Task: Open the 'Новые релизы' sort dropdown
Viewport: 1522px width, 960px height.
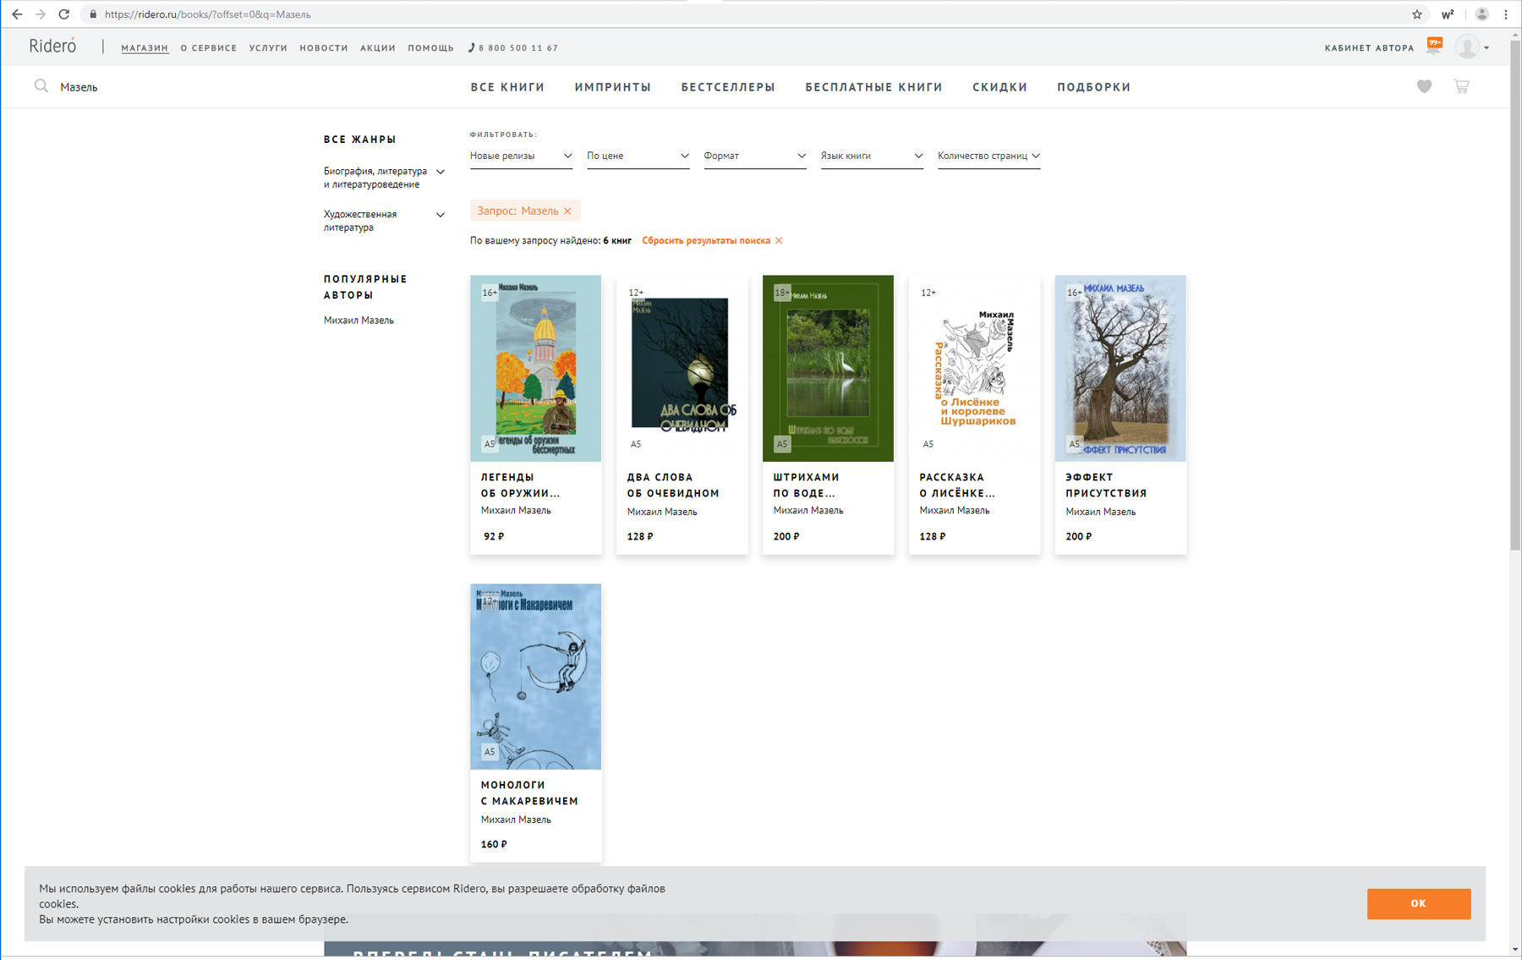Action: pyautogui.click(x=521, y=156)
